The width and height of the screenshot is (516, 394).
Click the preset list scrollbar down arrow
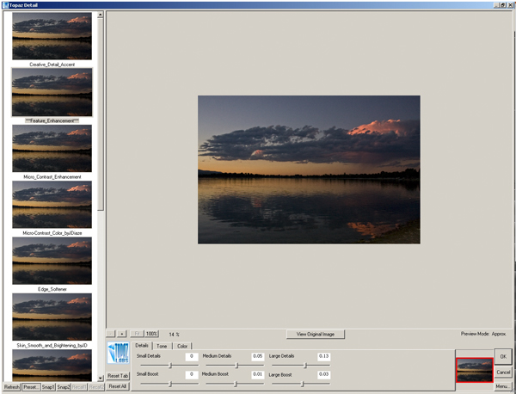101,377
